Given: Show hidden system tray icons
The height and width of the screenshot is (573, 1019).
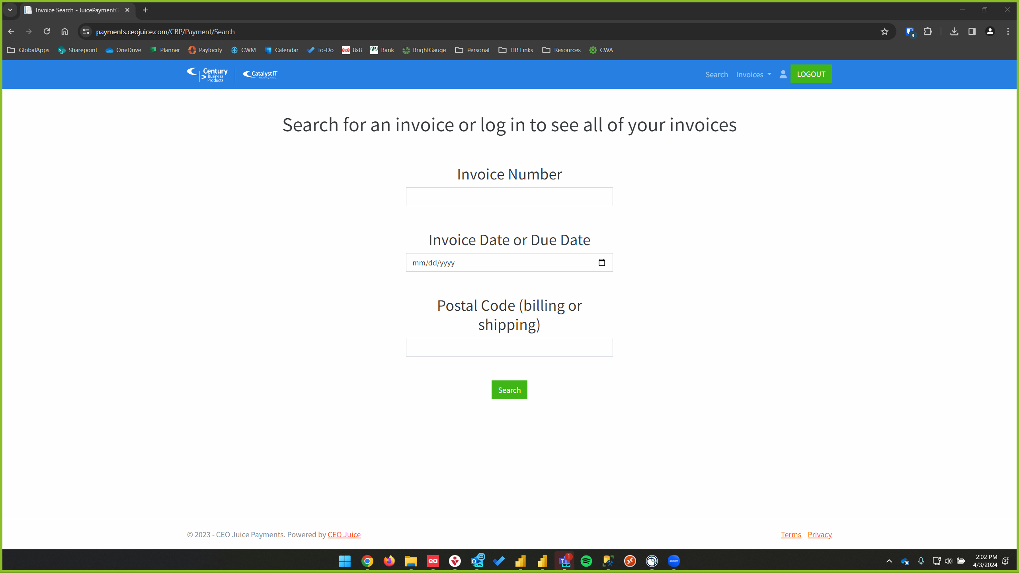Looking at the screenshot, I should tap(889, 561).
